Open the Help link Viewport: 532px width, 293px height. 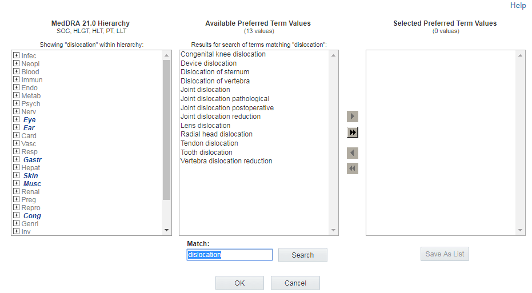pyautogui.click(x=518, y=6)
